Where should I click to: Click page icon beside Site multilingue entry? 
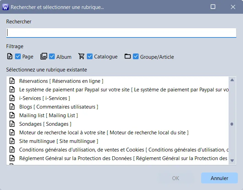tap(12, 141)
